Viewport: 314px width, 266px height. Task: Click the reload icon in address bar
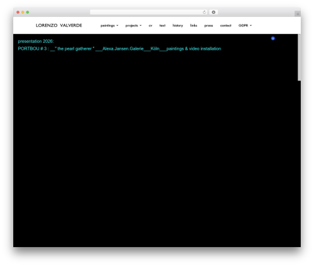pos(204,12)
